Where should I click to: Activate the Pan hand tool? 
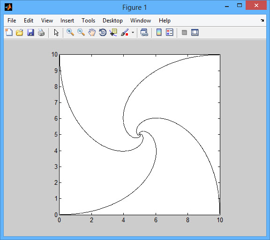(92, 32)
